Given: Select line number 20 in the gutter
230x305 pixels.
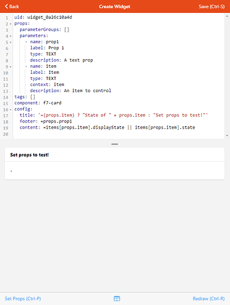Looking at the screenshot, I should point(5,134).
